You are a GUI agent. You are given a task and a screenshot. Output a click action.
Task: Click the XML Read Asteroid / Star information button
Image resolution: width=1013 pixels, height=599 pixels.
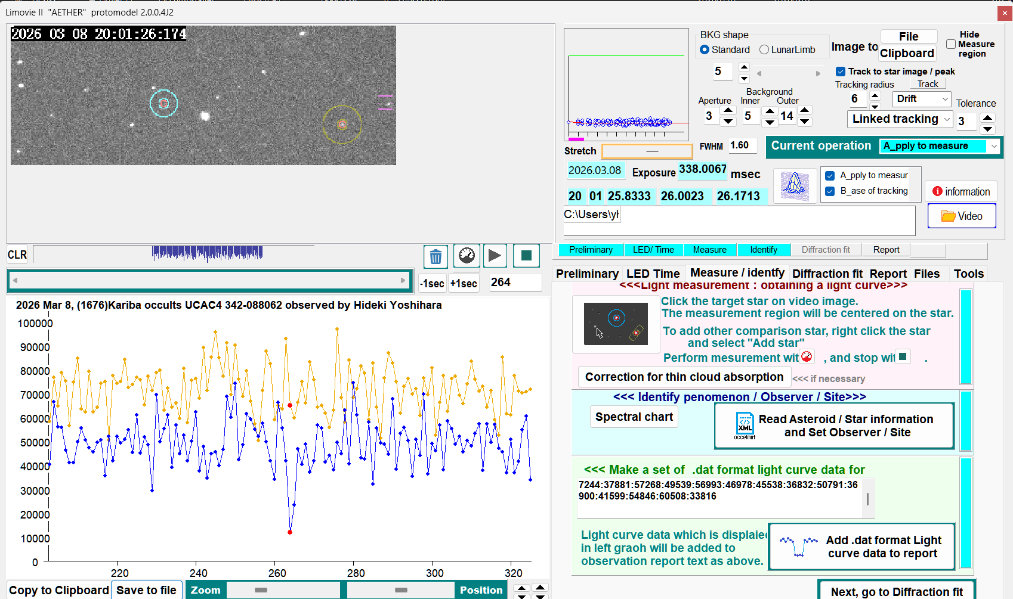[x=833, y=426]
